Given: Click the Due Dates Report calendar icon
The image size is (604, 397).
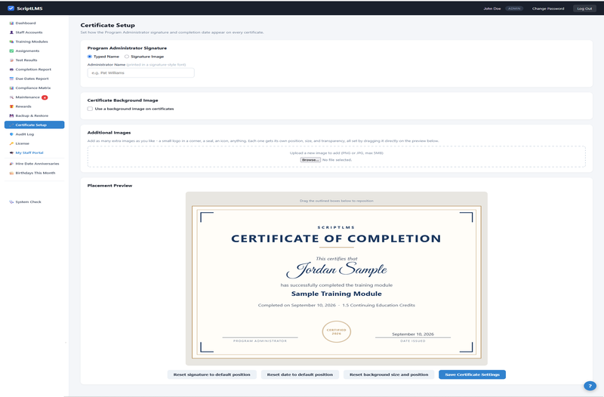Looking at the screenshot, I should click(x=11, y=78).
